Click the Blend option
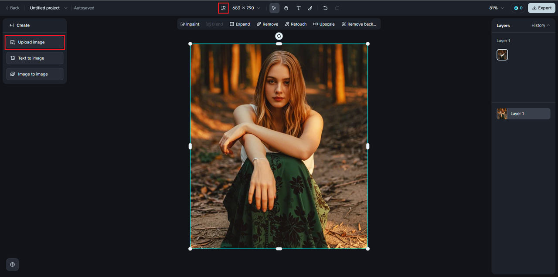Image resolution: width=558 pixels, height=277 pixels. click(x=214, y=24)
